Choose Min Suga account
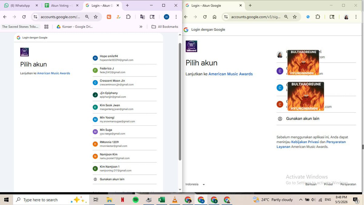Screen dimensions: 364x205 (124, 132)
